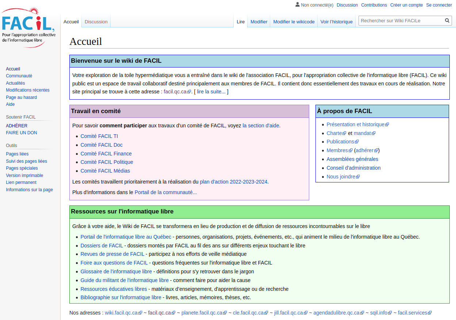Image resolution: width=456 pixels, height=320 pixels.
Task: Open Foire aux questions de FACIL
Action: coord(114,263)
